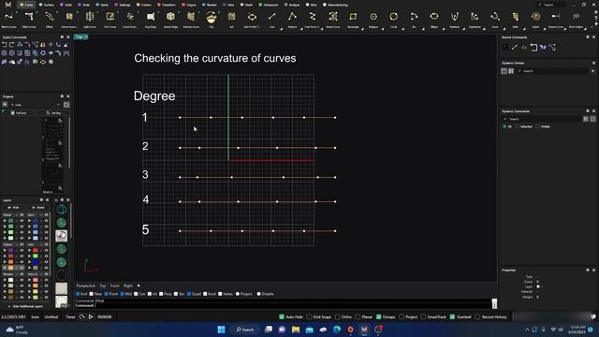Expand the Helix tool flyout arrow
This screenshot has height=337, width=599.
[525, 28]
